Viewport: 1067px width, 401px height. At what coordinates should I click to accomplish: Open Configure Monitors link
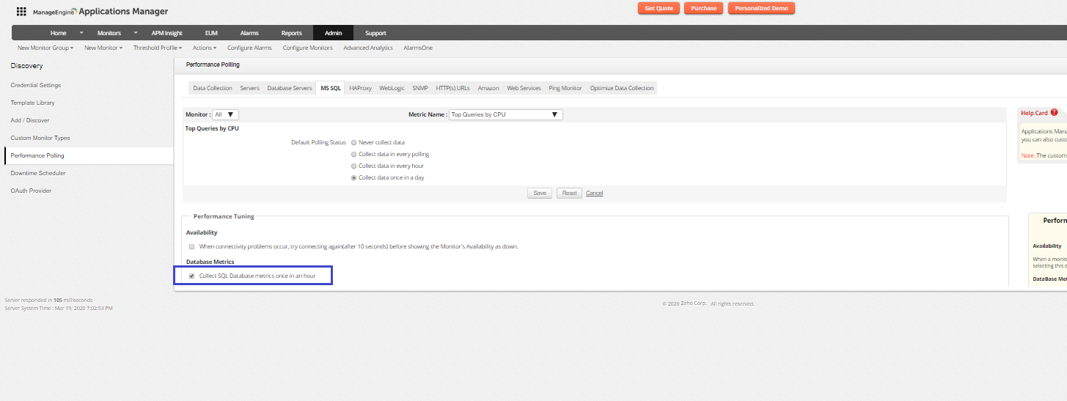point(308,48)
